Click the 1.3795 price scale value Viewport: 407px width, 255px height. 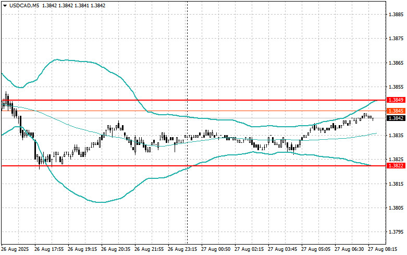[396, 232]
